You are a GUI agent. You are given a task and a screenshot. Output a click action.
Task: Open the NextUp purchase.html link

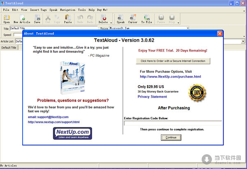(170, 77)
